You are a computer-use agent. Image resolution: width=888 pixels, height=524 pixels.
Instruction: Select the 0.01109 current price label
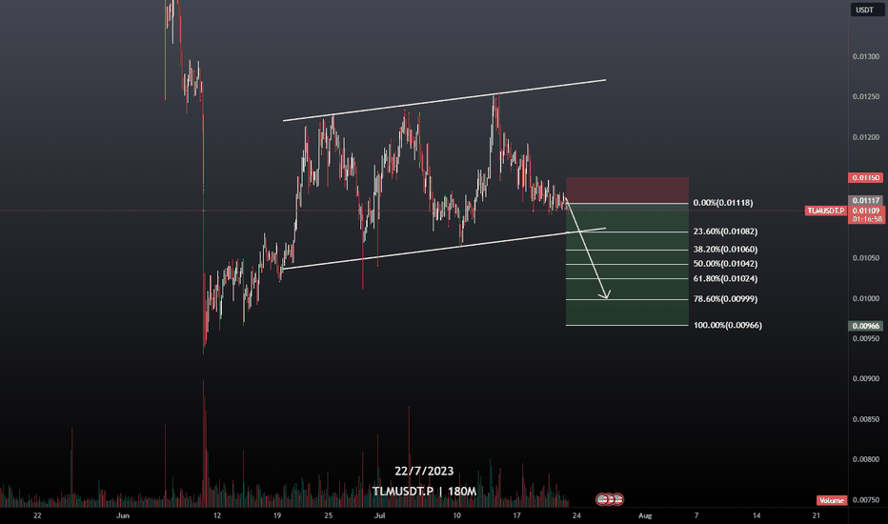[x=866, y=211]
